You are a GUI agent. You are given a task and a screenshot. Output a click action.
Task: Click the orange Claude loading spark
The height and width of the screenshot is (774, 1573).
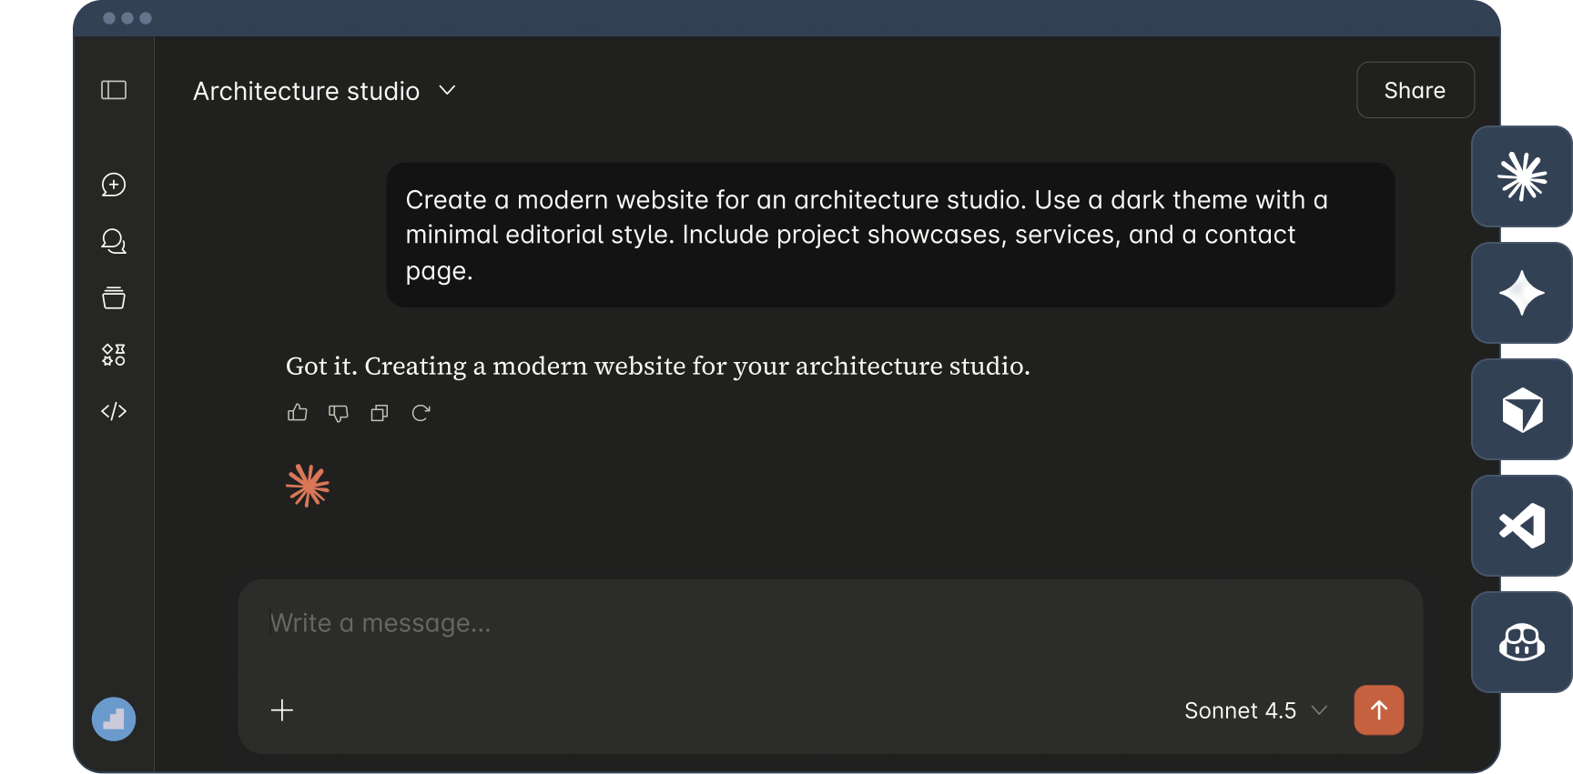[x=308, y=486]
